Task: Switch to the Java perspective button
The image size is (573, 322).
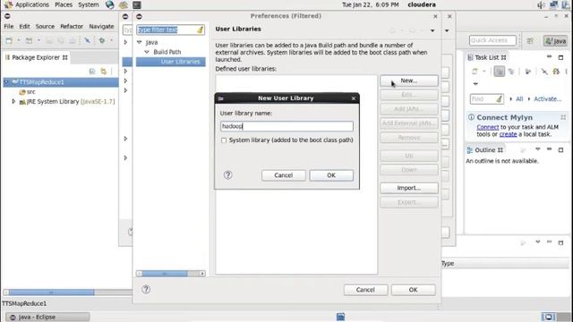Action: [555, 41]
